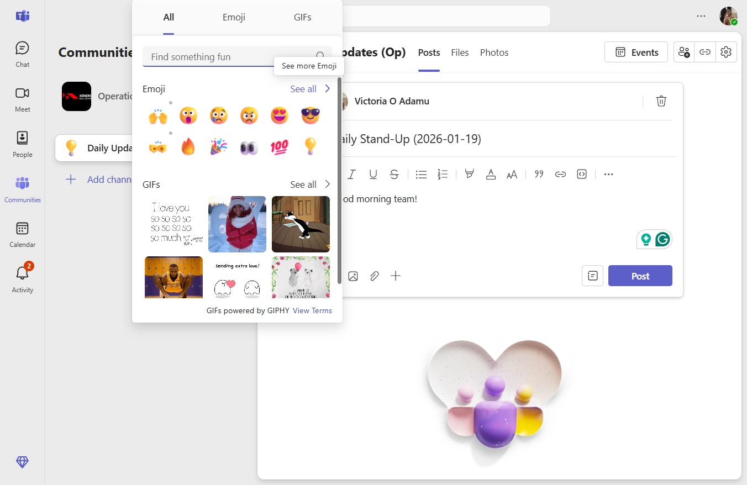Screen dimensions: 747x485
Task: Click the Find something fun search field
Action: (x=237, y=56)
